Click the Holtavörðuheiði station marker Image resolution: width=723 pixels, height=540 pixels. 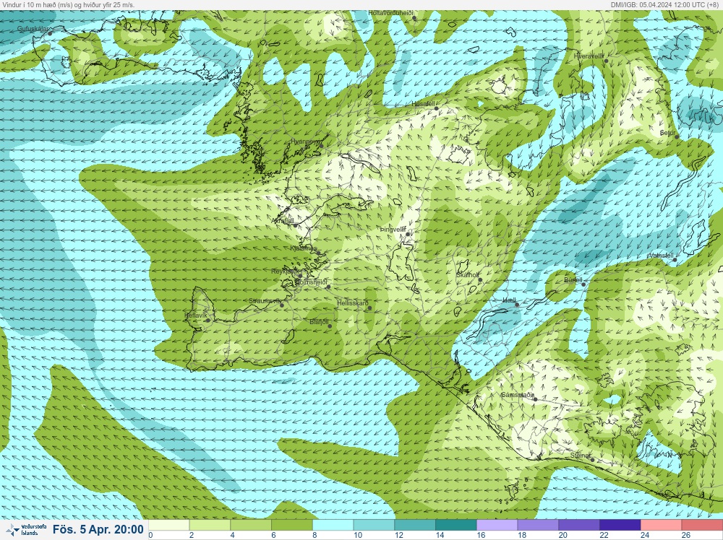coord(414,19)
